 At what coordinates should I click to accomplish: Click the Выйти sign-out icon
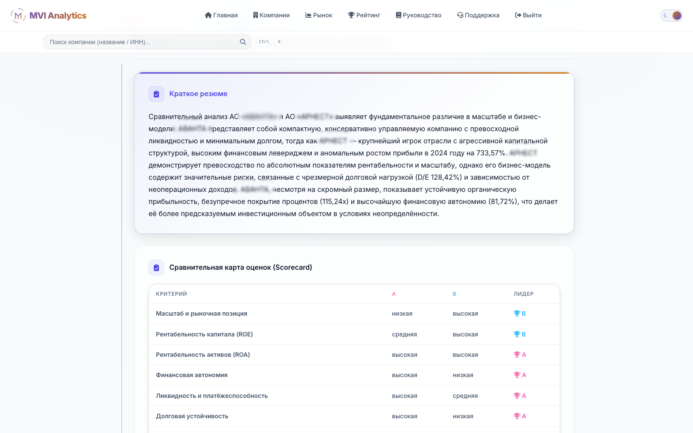(x=518, y=15)
